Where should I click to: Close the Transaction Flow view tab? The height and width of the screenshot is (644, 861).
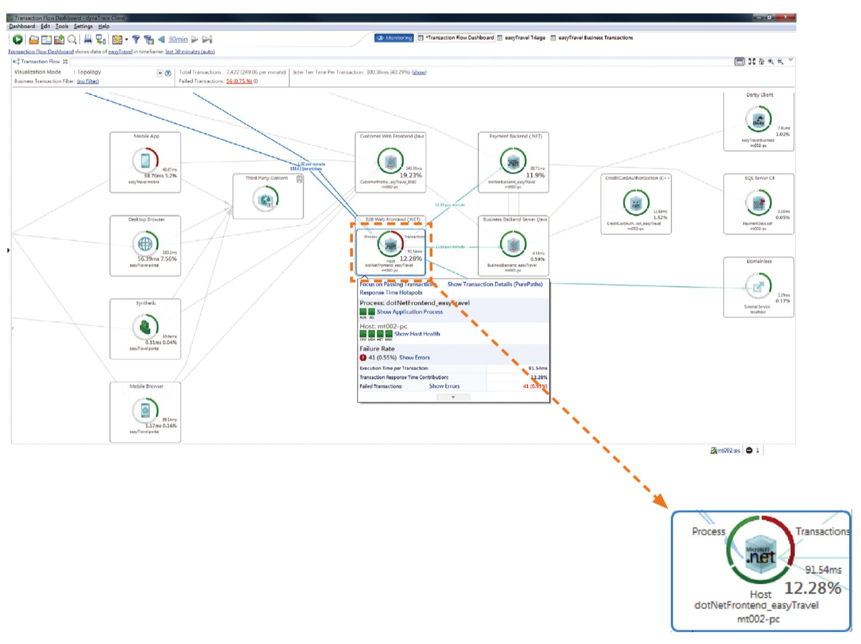coord(65,62)
